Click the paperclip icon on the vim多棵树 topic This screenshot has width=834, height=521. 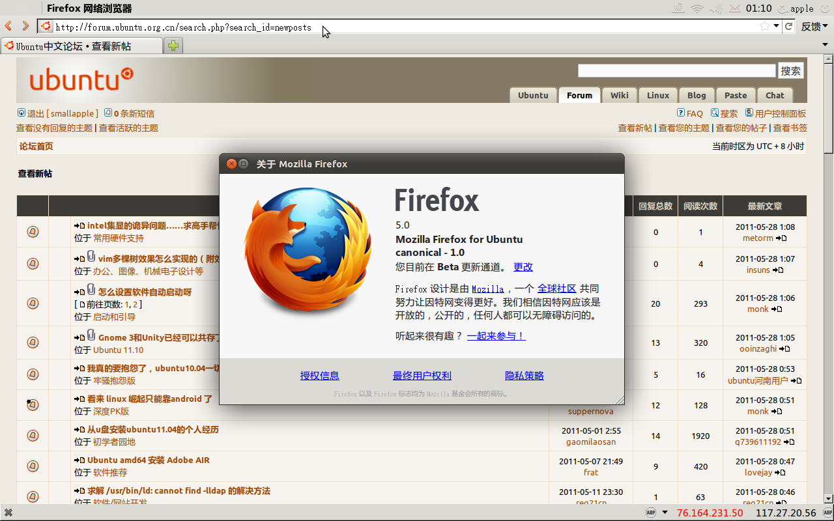tap(91, 257)
